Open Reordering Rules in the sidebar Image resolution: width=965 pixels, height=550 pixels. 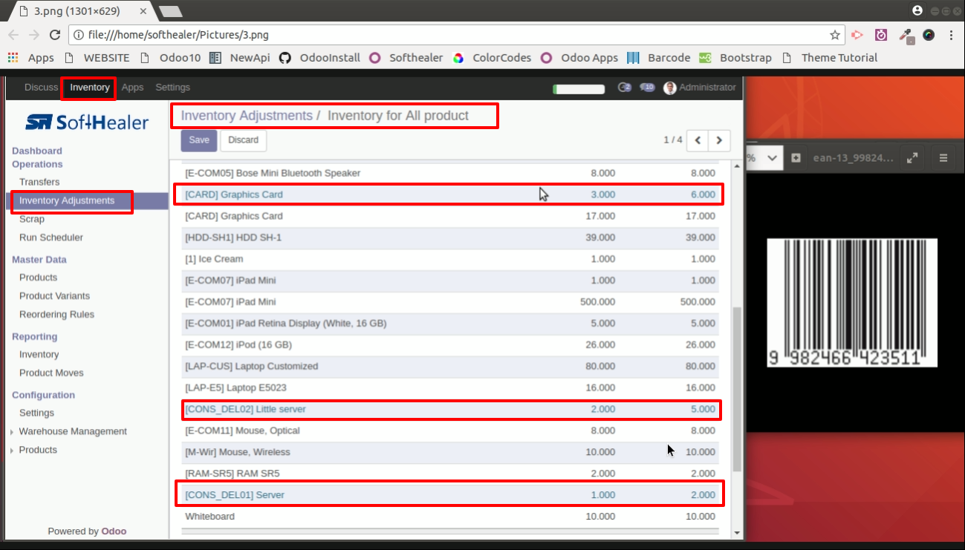56,314
